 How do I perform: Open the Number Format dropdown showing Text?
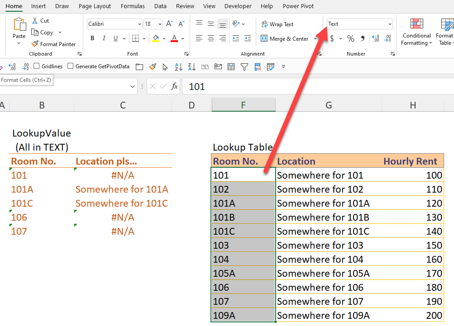[359, 24]
